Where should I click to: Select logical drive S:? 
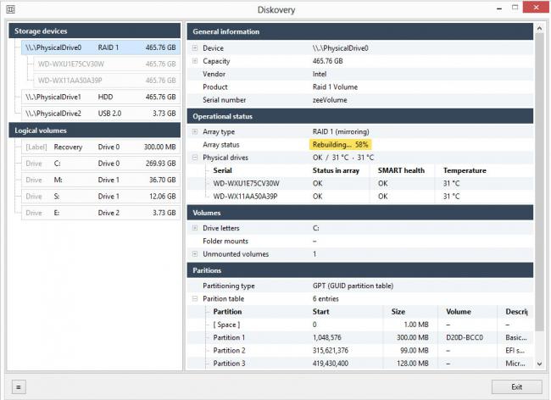101,197
